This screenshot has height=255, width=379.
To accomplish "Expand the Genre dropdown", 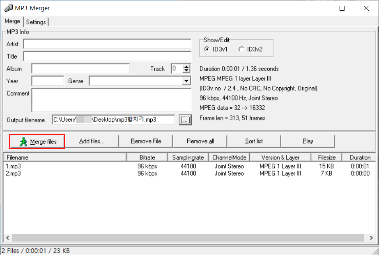I will (x=186, y=81).
